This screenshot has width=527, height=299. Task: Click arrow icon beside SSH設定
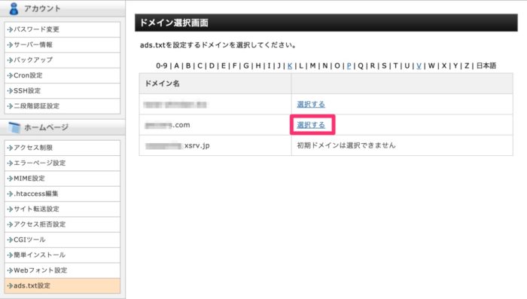click(x=10, y=91)
